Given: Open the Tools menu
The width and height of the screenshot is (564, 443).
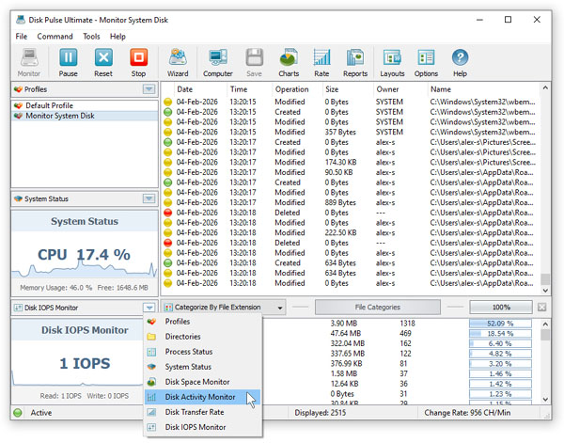Looking at the screenshot, I should point(91,37).
